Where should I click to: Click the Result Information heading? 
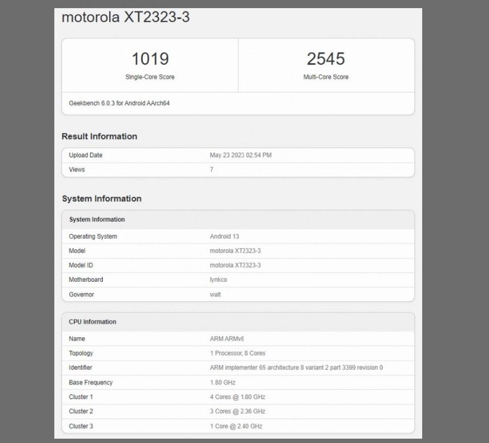click(x=99, y=136)
